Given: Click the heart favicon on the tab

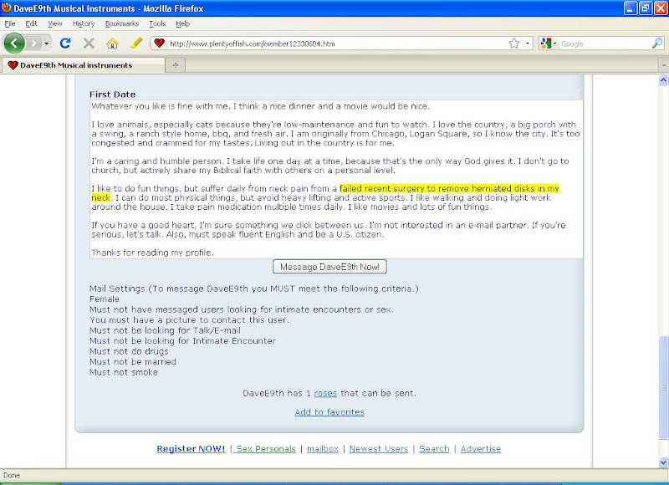Looking at the screenshot, I should 13,65.
